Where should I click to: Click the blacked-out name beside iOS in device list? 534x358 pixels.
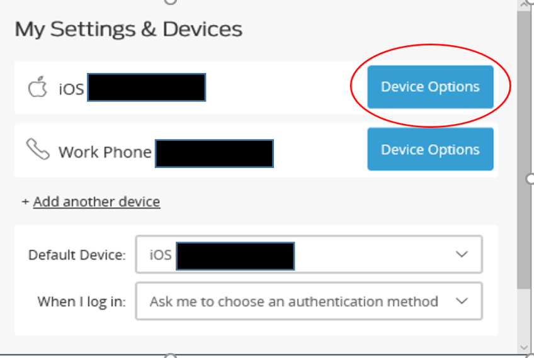click(147, 87)
